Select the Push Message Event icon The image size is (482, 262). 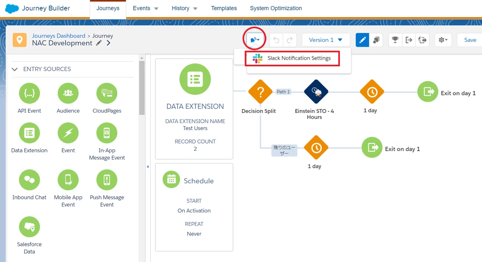(107, 180)
